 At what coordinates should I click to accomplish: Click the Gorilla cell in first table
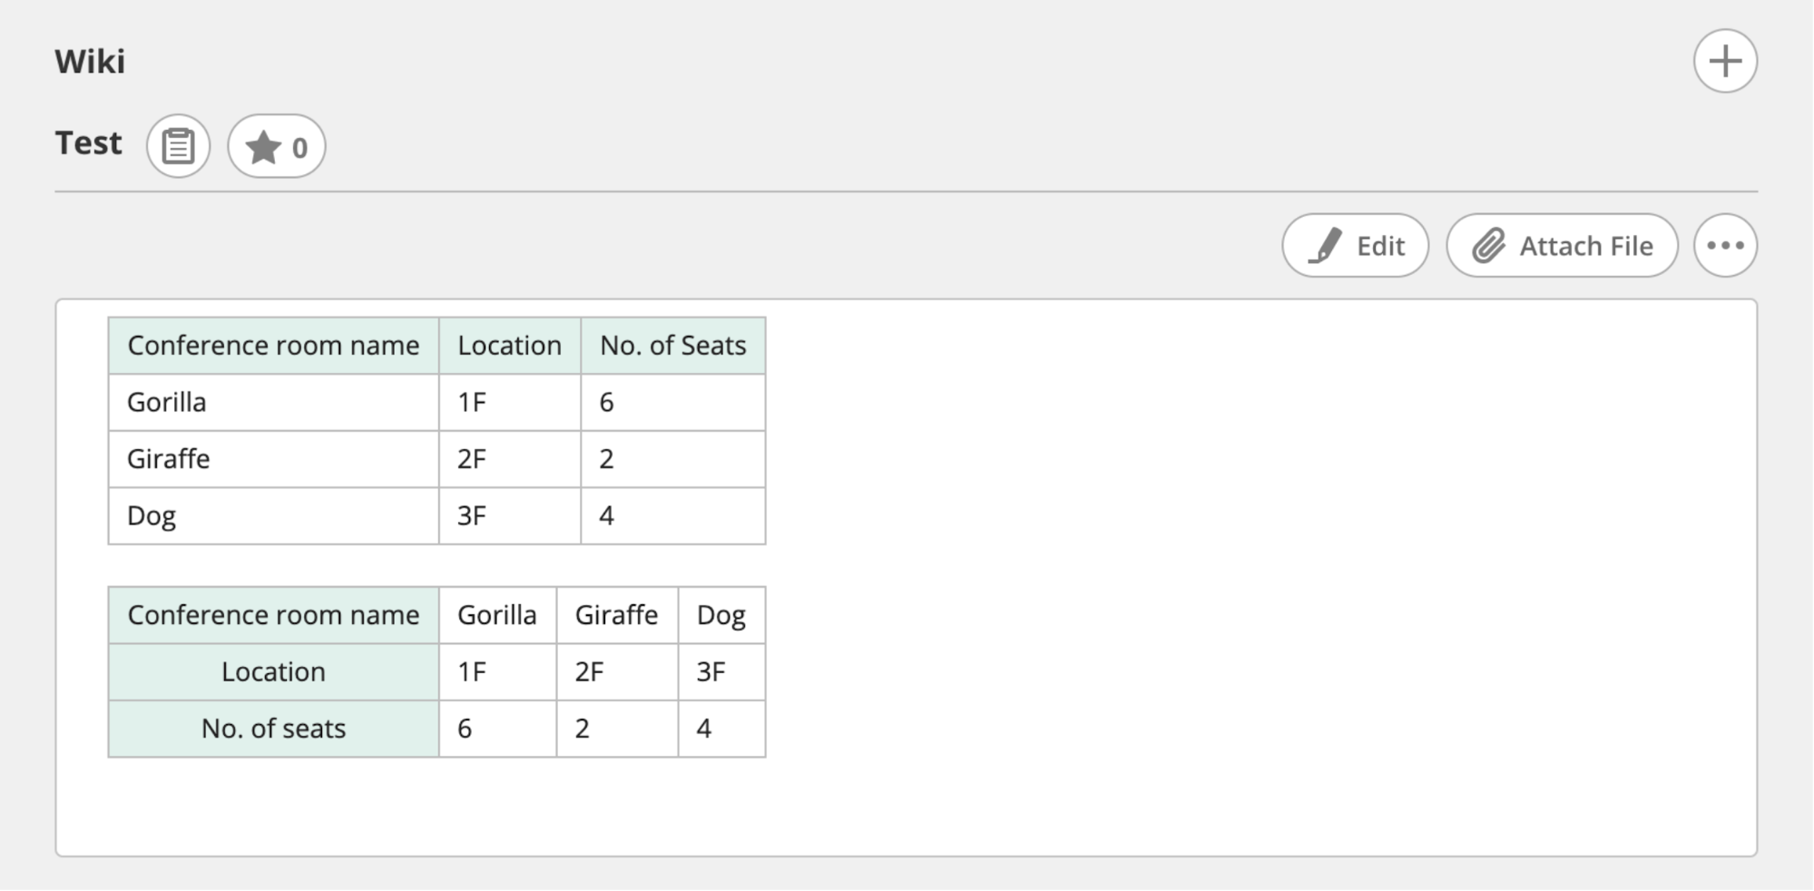pos(167,402)
